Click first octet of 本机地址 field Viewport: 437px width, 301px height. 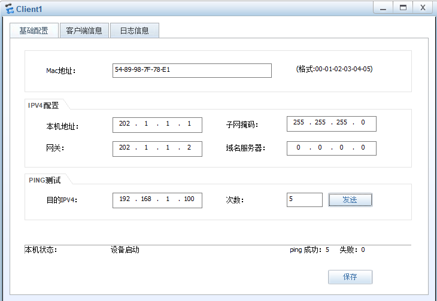[x=125, y=123]
